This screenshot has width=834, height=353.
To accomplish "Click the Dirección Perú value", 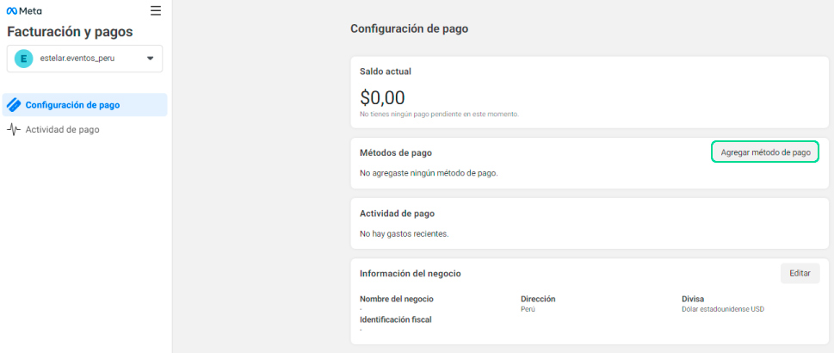I will (x=528, y=308).
